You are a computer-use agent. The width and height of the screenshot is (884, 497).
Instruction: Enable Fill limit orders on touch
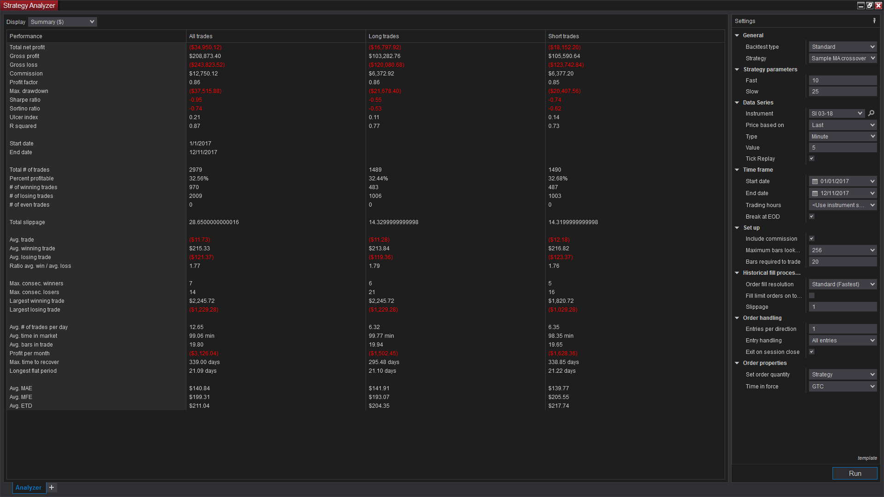click(812, 296)
